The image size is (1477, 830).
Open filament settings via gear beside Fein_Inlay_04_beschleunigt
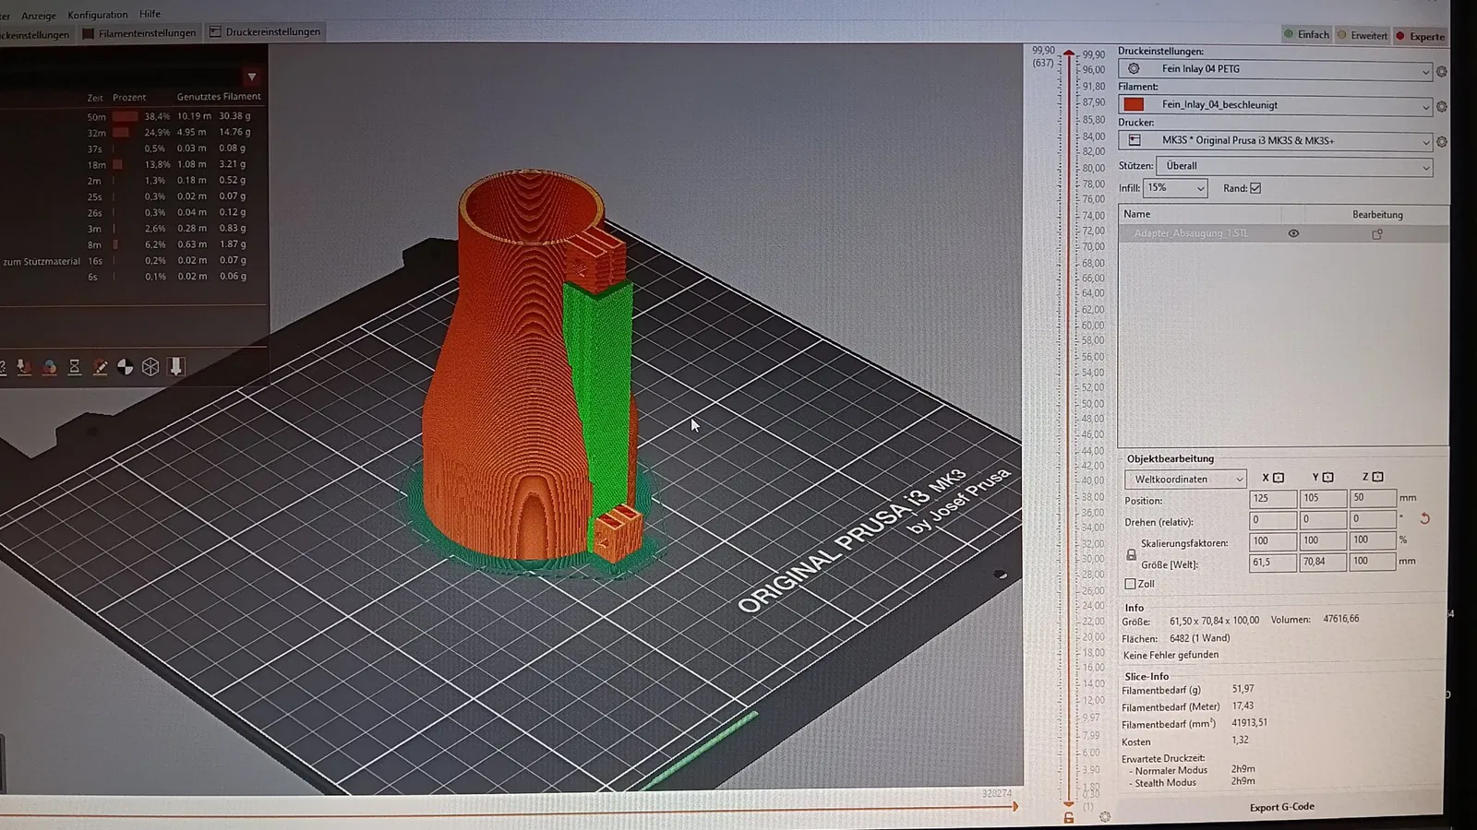pos(1441,107)
